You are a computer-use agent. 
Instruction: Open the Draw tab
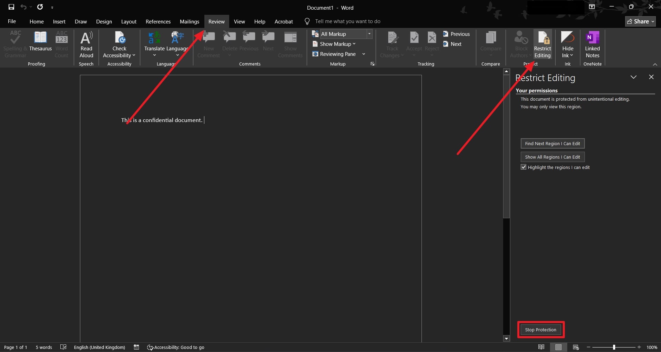click(81, 21)
